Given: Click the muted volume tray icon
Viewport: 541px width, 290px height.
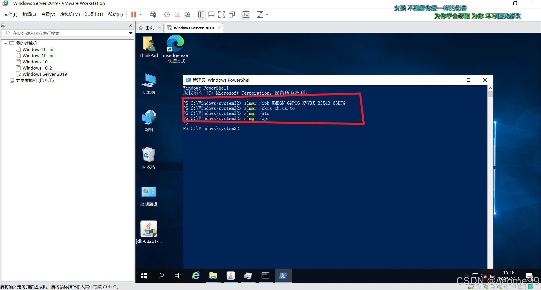Looking at the screenshot, I should point(484,276).
